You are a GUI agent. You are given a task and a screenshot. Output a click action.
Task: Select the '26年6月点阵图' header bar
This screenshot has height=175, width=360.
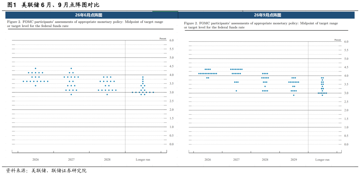point(92,15)
